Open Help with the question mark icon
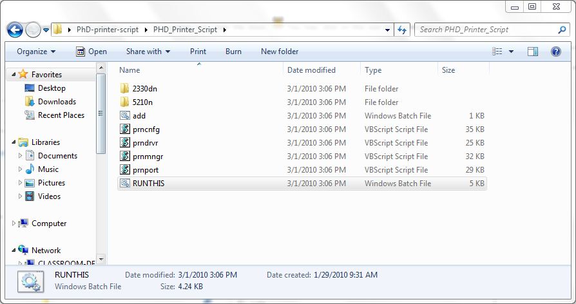 point(556,52)
